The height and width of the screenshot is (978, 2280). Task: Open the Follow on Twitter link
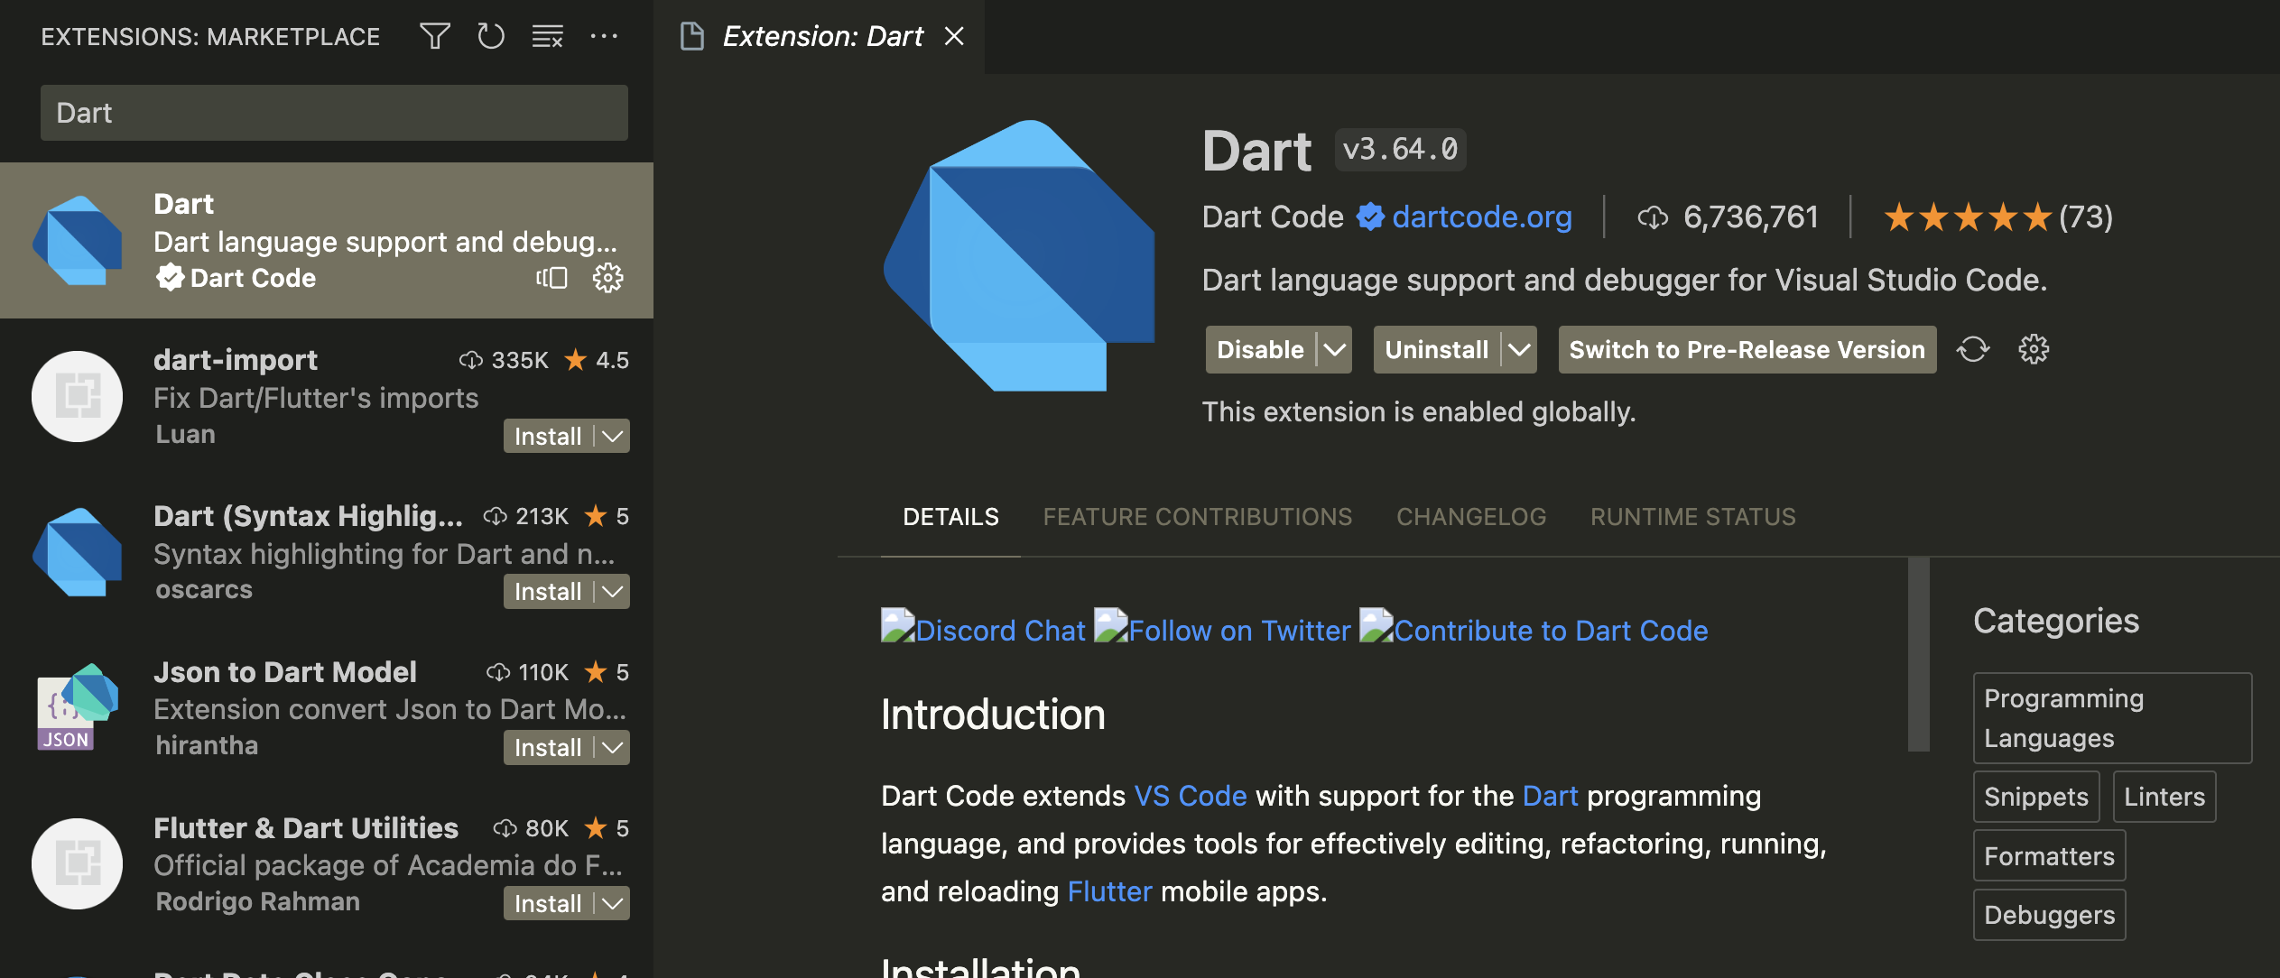coord(1222,630)
